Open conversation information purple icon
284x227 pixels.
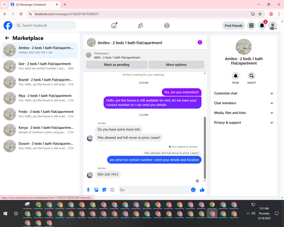200,43
